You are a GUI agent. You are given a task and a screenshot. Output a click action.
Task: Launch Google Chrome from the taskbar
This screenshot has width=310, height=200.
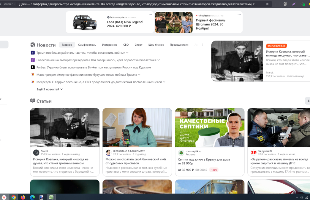click(x=13, y=197)
